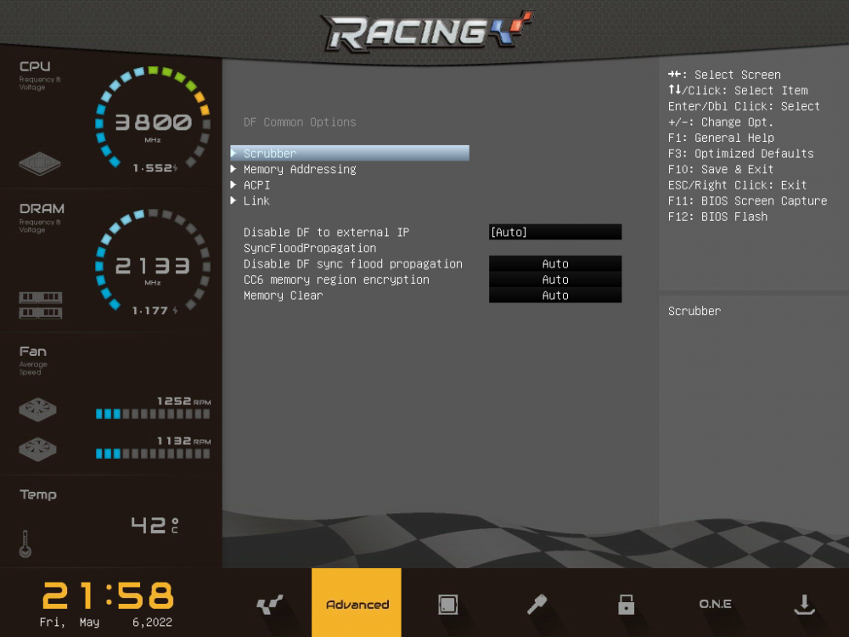Select the Advanced tab
This screenshot has width=849, height=637.
[357, 604]
